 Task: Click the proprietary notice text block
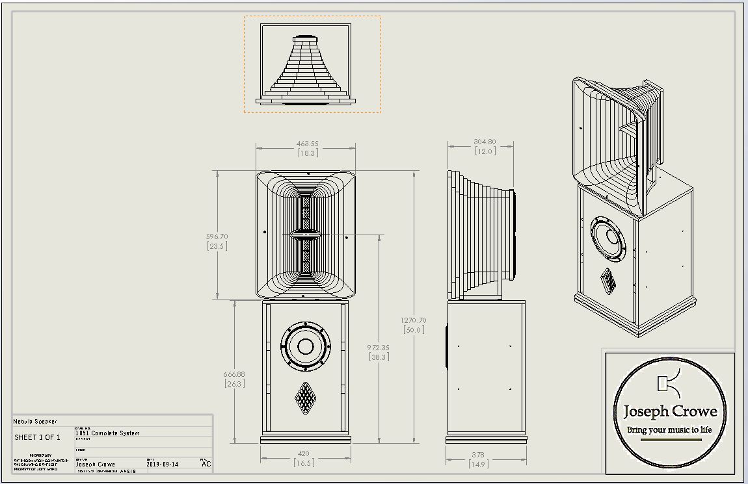[41, 463]
